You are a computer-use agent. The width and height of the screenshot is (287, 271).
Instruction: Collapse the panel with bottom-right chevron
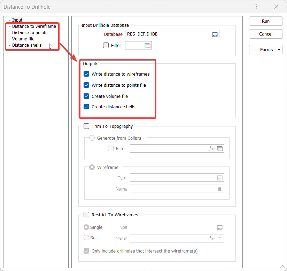coord(282,266)
